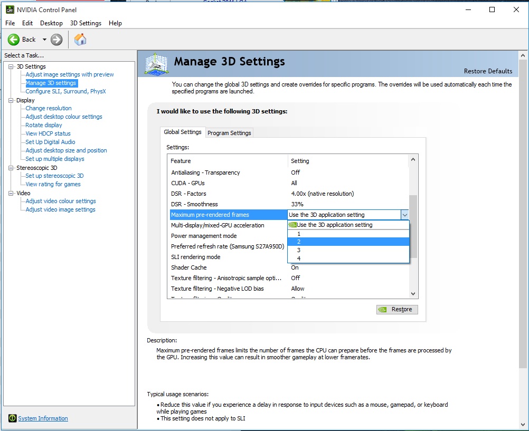Open Adjust video image settings
529x431 pixels.
(x=60, y=209)
